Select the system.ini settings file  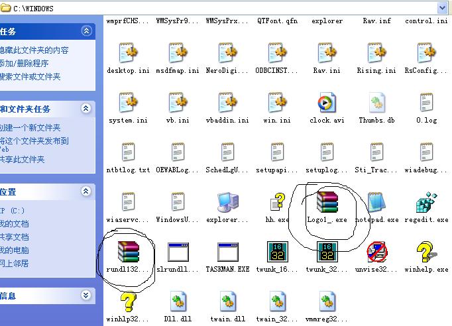point(129,103)
